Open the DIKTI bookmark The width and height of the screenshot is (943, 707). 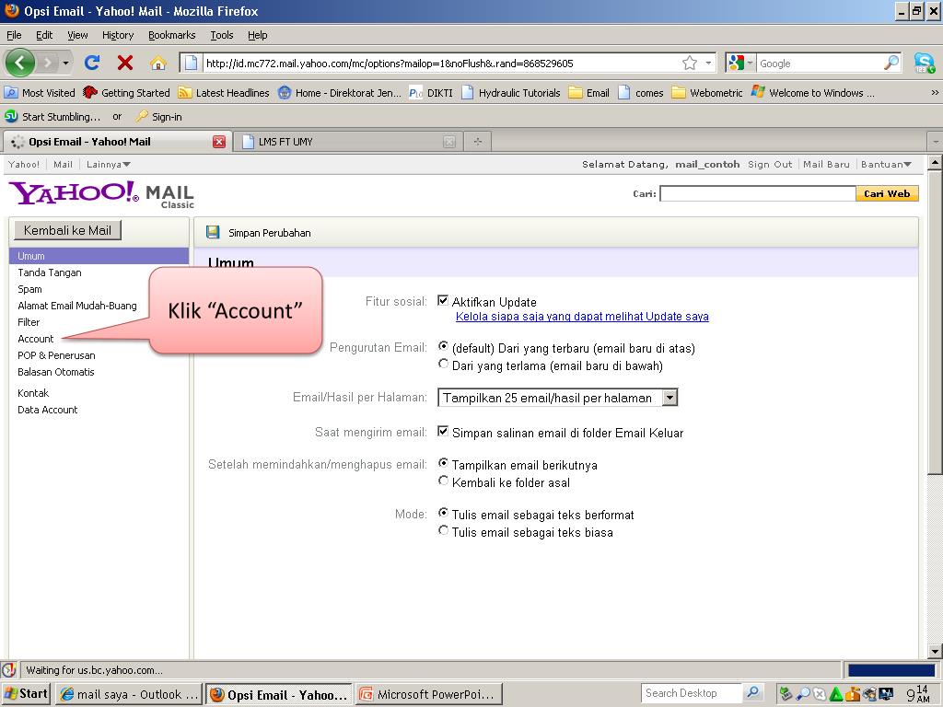click(x=431, y=93)
